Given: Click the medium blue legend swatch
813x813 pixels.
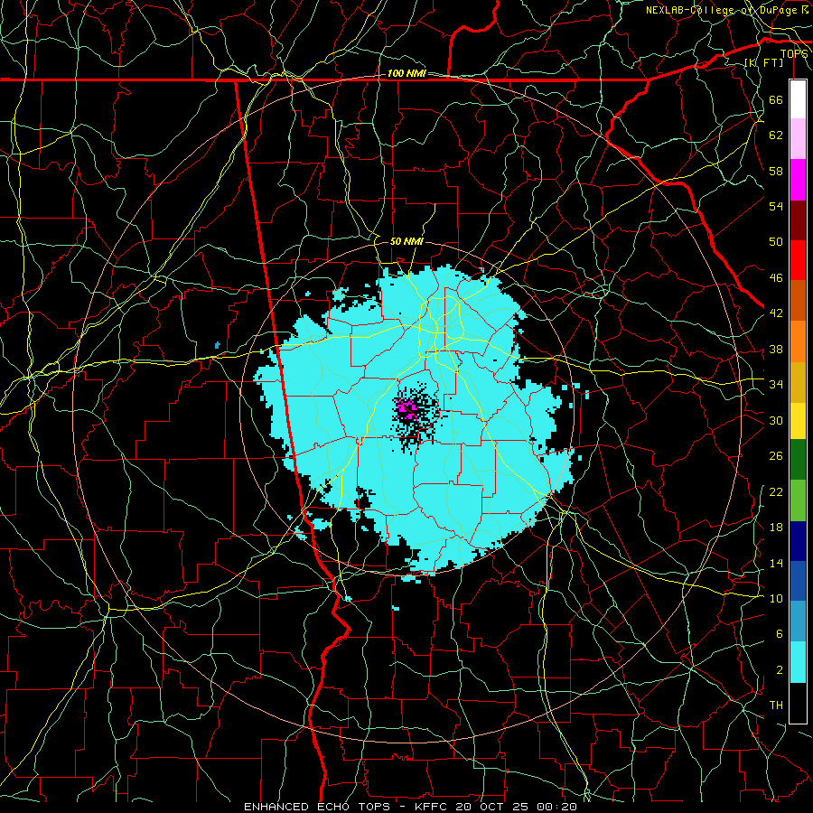Looking at the screenshot, I should click(798, 581).
